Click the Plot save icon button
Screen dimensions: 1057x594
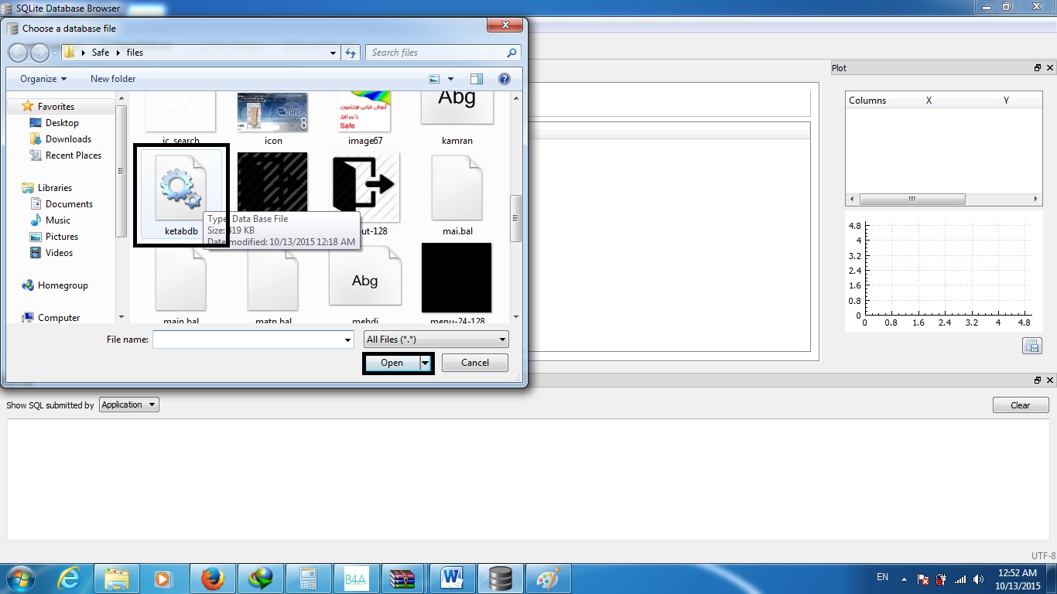(1031, 346)
